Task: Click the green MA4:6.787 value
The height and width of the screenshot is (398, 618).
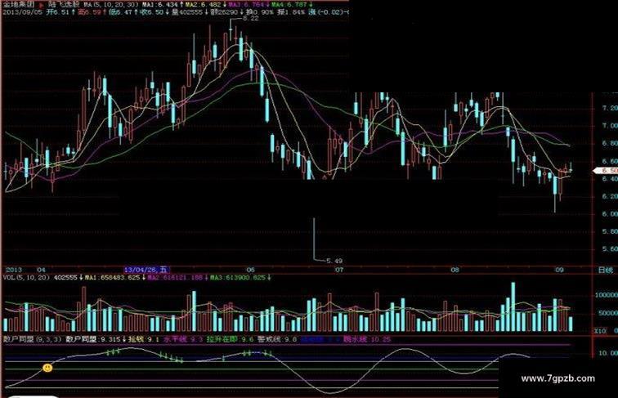Action: 291,5
